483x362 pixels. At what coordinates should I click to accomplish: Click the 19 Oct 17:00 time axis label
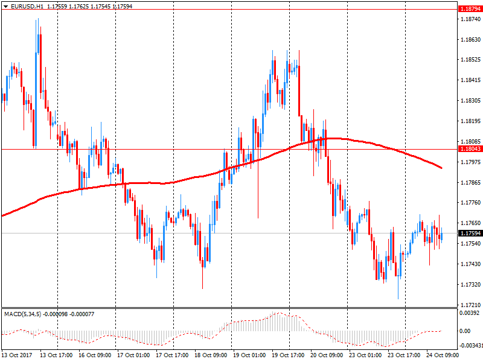(288, 355)
